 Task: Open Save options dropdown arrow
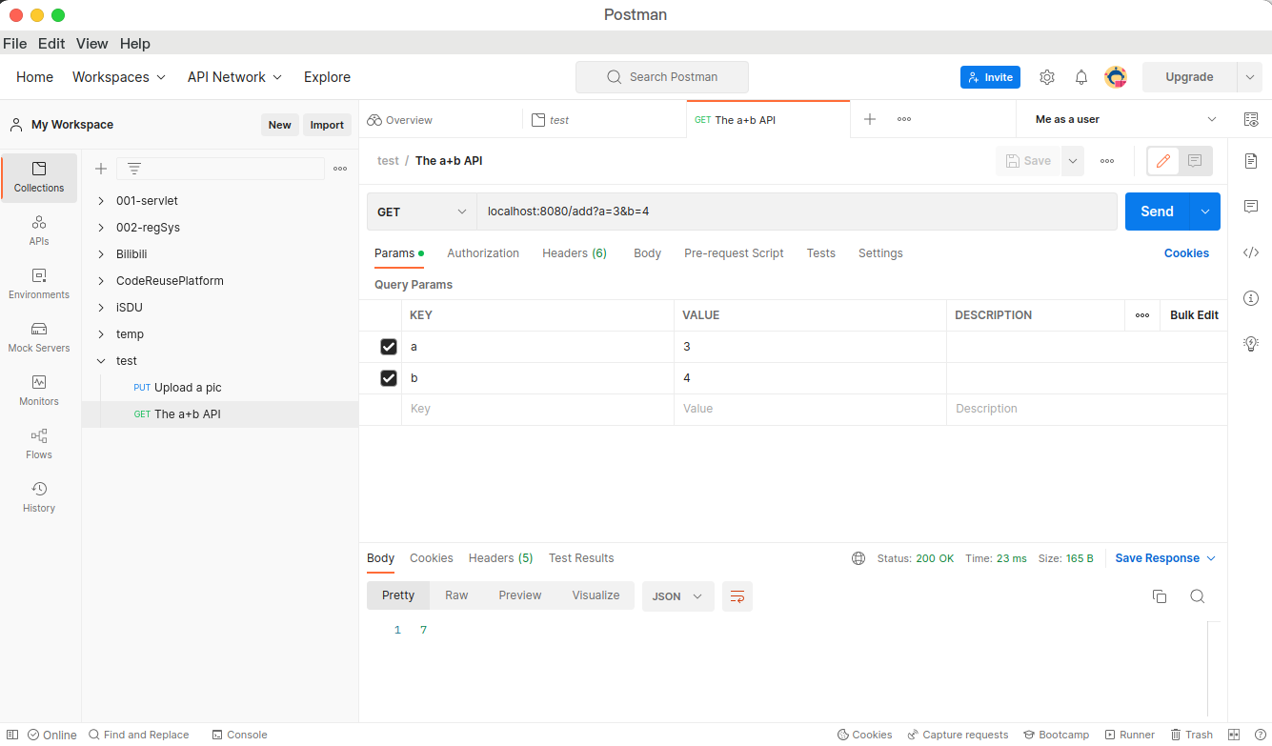coord(1073,161)
